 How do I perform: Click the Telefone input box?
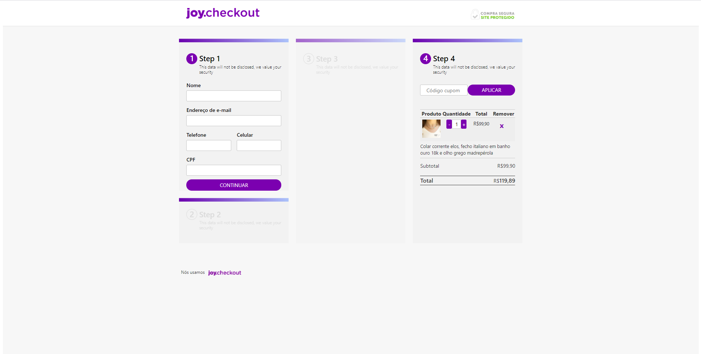tap(209, 145)
